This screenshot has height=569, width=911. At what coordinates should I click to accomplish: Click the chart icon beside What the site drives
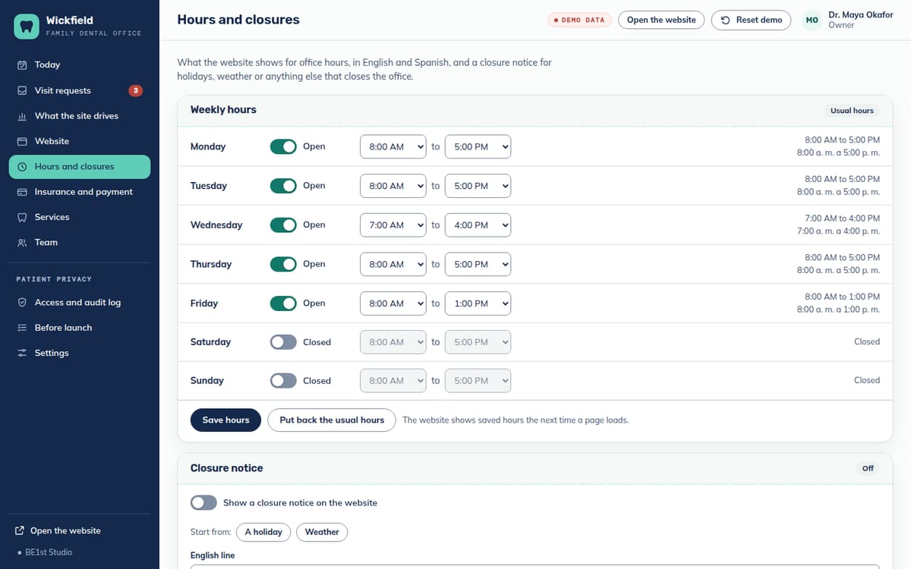point(22,116)
